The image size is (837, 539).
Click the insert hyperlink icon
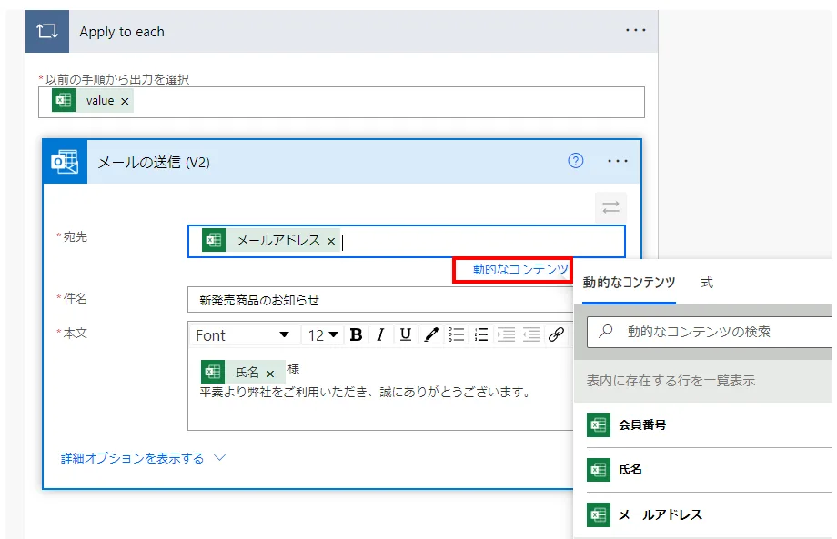pos(556,335)
